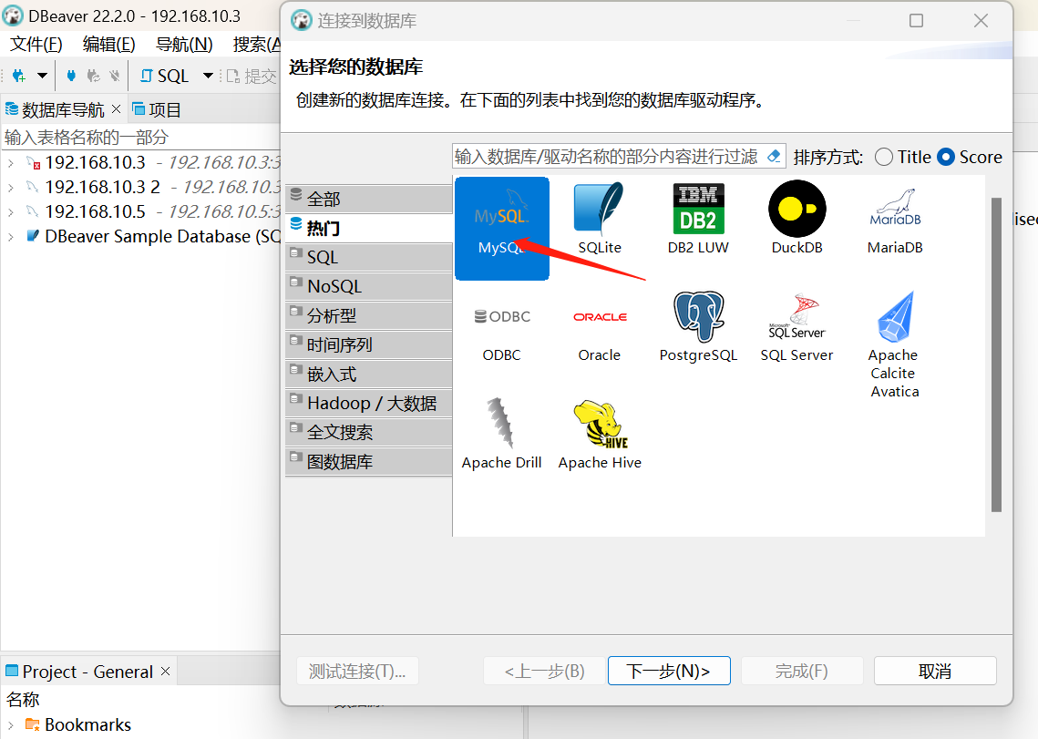Screen dimensions: 1038x739
Task: Select the 嵌入式 category
Action: click(x=369, y=374)
